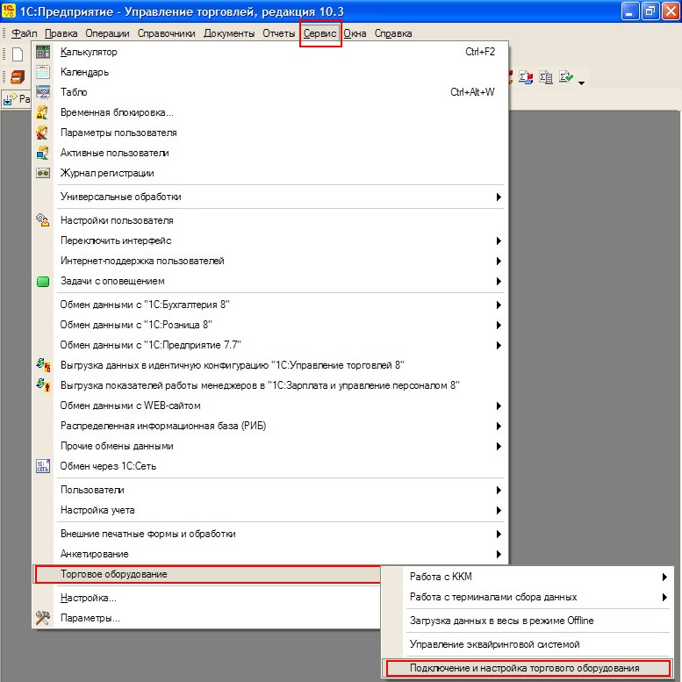Click the Активные пользователи icon
682x682 pixels.
[43, 153]
